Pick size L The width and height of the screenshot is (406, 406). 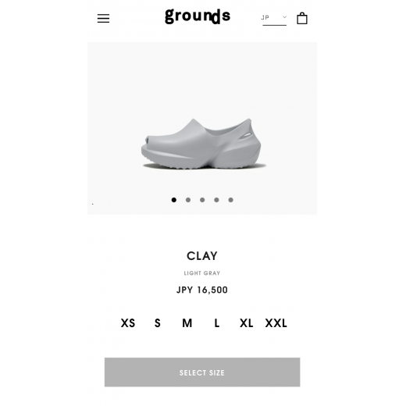(217, 323)
